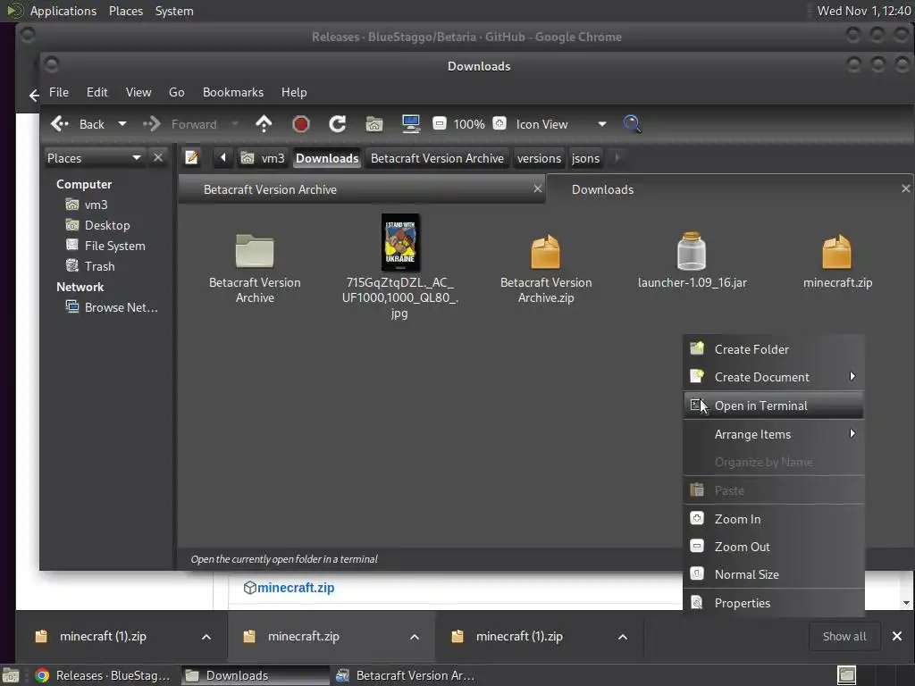Image resolution: width=915 pixels, height=686 pixels.
Task: Select the Betacraft Version Archive folder icon
Action: (255, 251)
